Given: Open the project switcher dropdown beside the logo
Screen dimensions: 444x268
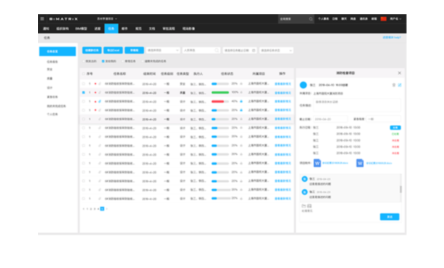Looking at the screenshot, I should tap(107, 19).
